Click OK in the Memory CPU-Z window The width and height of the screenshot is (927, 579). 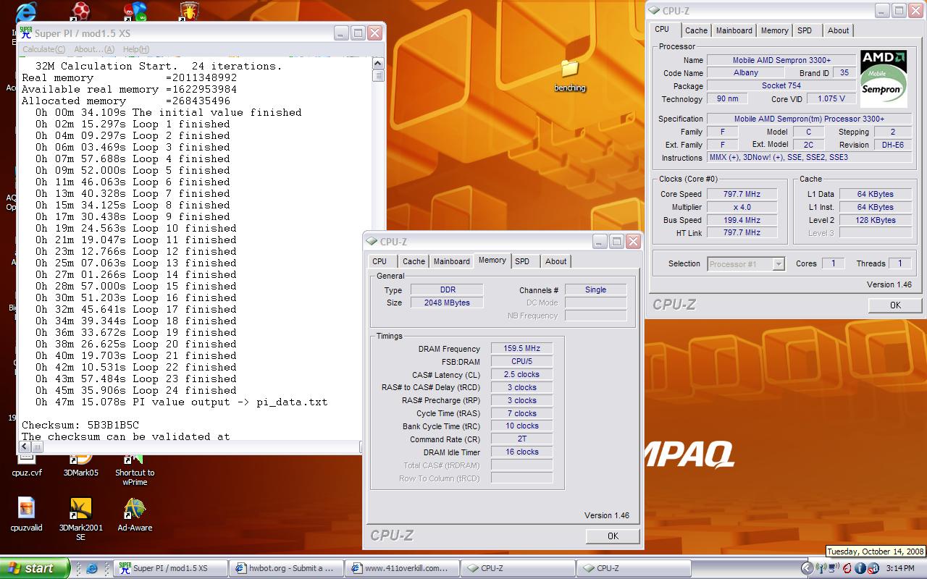point(613,536)
